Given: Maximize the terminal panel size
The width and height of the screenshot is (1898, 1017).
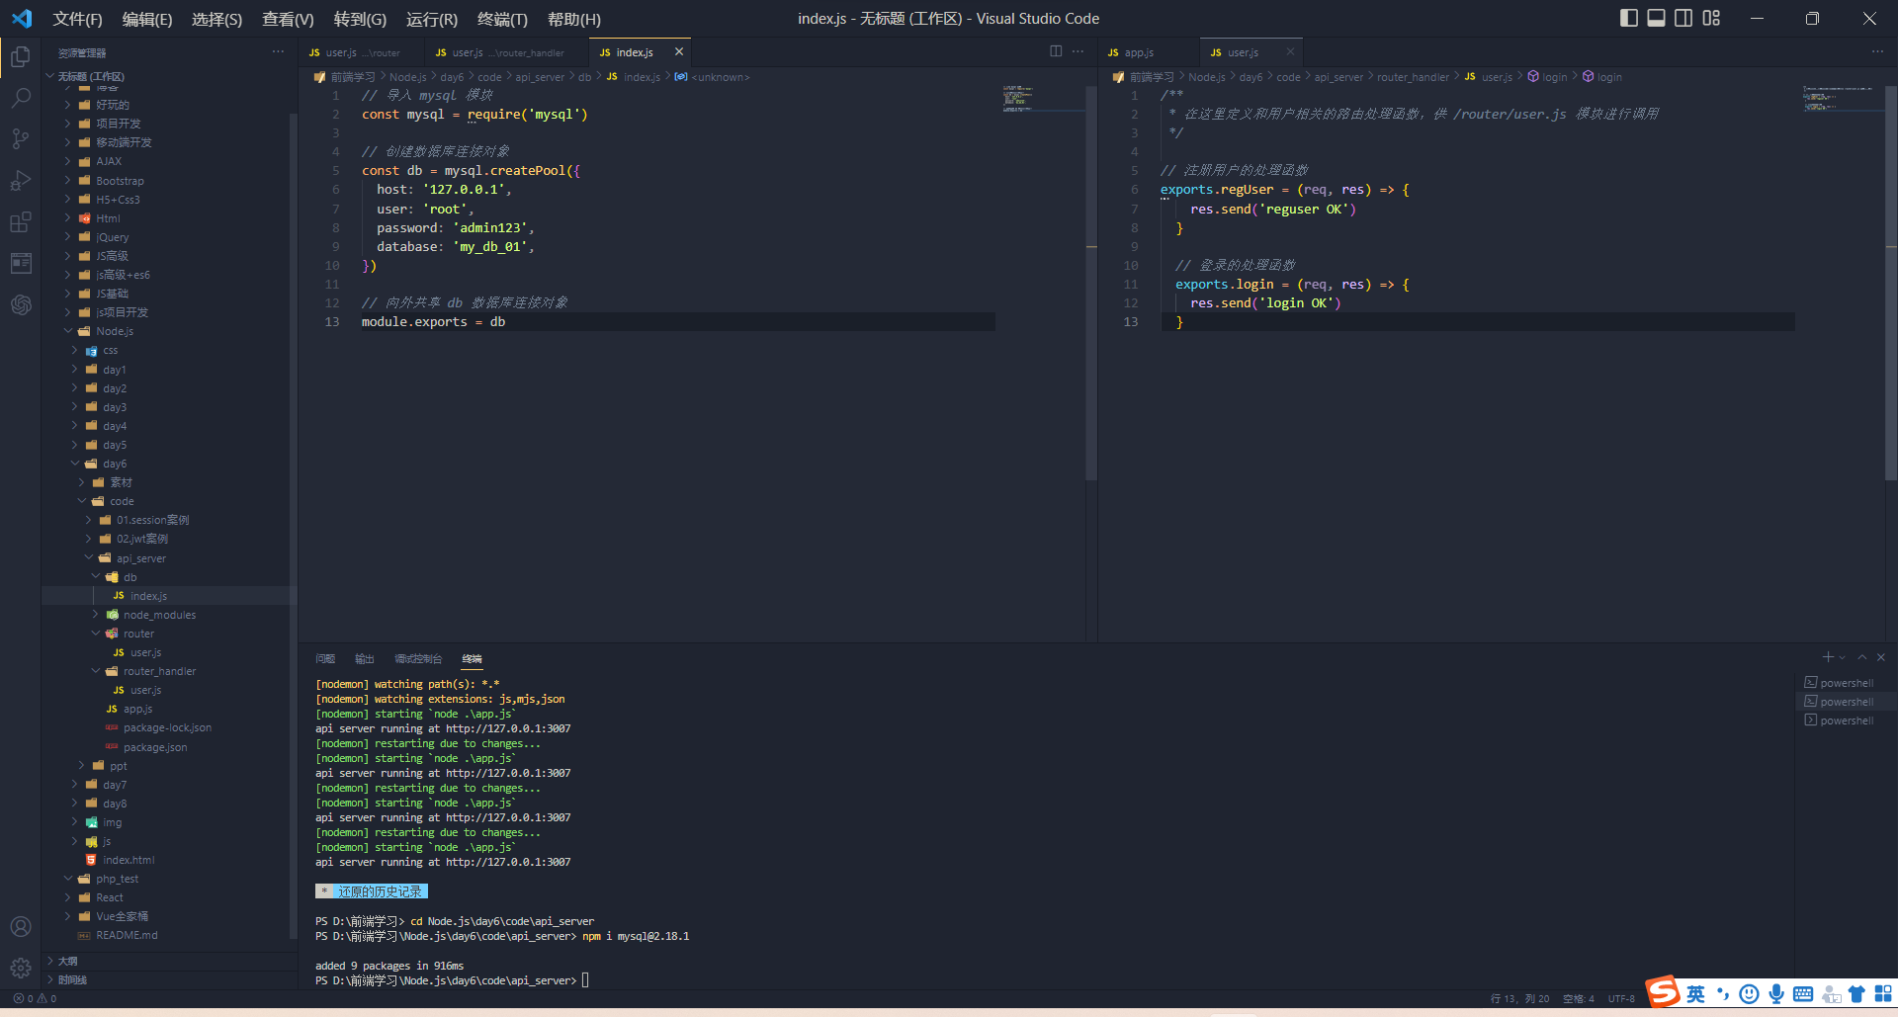Looking at the screenshot, I should (x=1862, y=657).
